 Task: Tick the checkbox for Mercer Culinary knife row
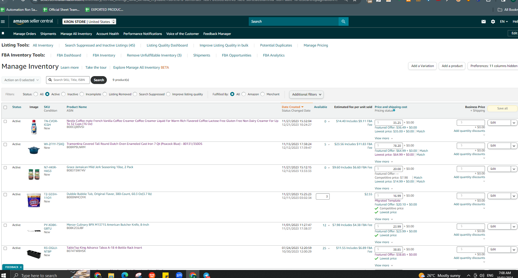pyautogui.click(x=5, y=225)
